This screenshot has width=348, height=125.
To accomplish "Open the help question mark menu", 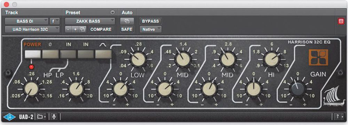I will (339, 116).
